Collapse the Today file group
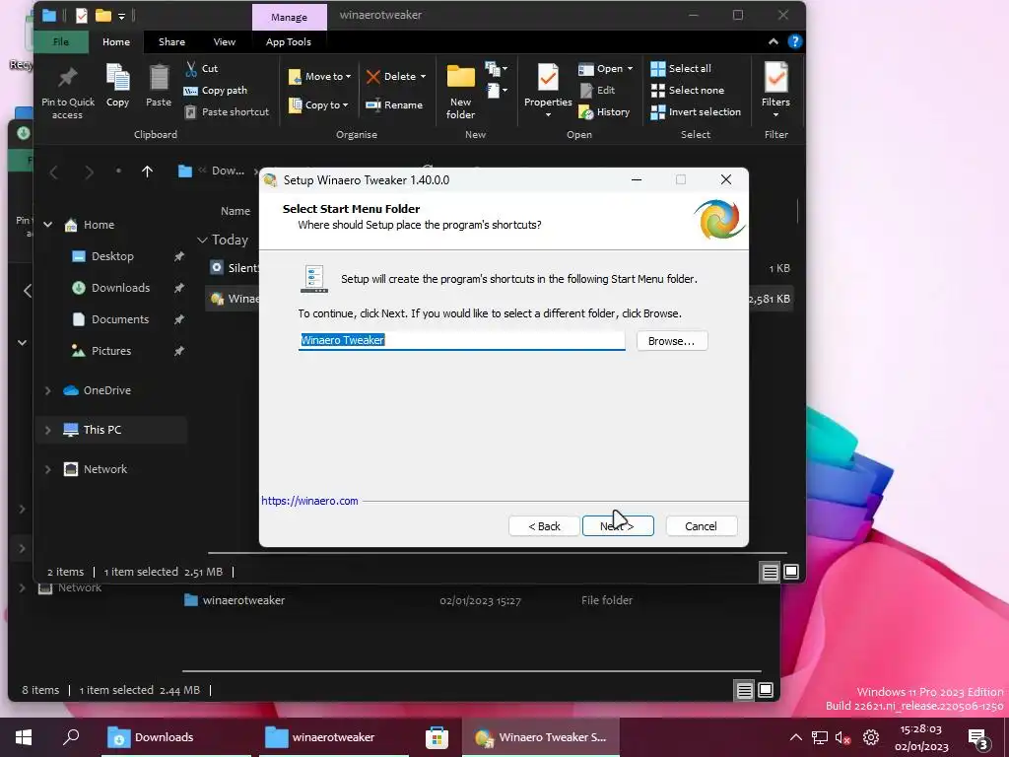The width and height of the screenshot is (1009, 757). (x=202, y=241)
